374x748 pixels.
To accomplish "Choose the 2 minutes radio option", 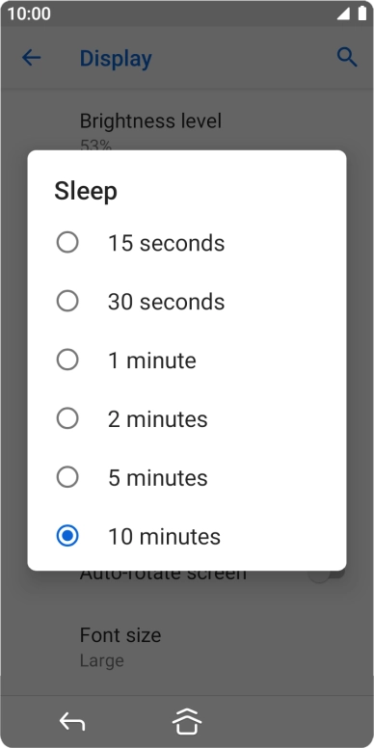I will click(67, 418).
